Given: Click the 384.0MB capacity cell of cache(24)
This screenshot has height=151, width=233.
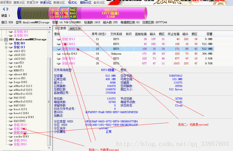Looking at the screenshot, I should (207, 54).
